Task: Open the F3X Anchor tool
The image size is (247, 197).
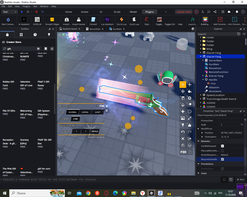Action: click(x=183, y=105)
